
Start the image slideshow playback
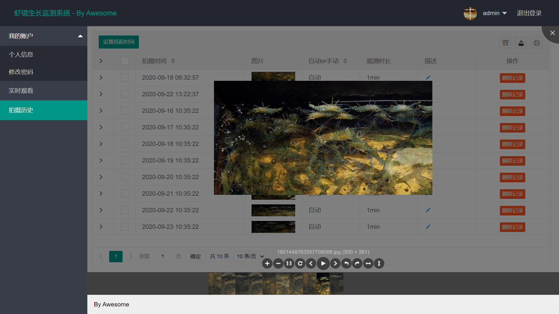point(323,263)
